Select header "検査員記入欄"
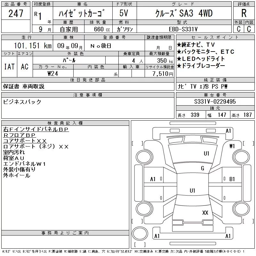Image resolution: width=256 pixels, height=256 pixels. click(x=65, y=123)
